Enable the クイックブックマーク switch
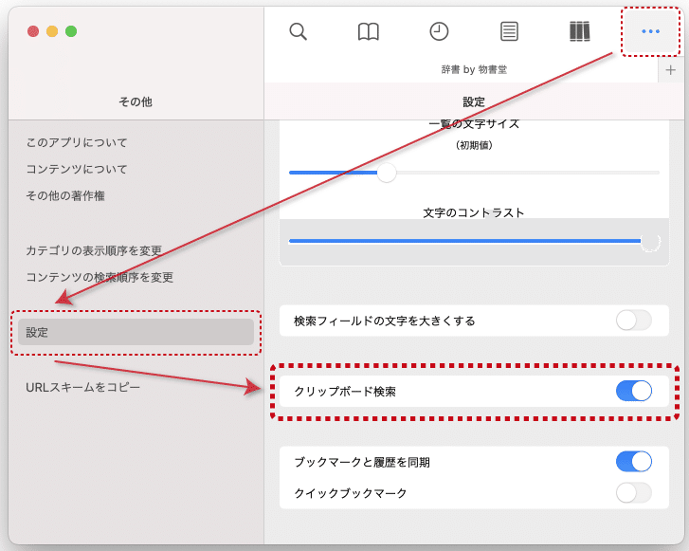The width and height of the screenshot is (689, 551). (634, 492)
